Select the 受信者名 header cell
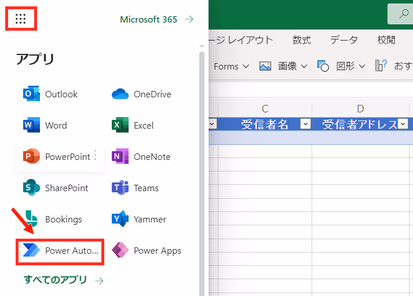413x296 pixels. pos(265,124)
